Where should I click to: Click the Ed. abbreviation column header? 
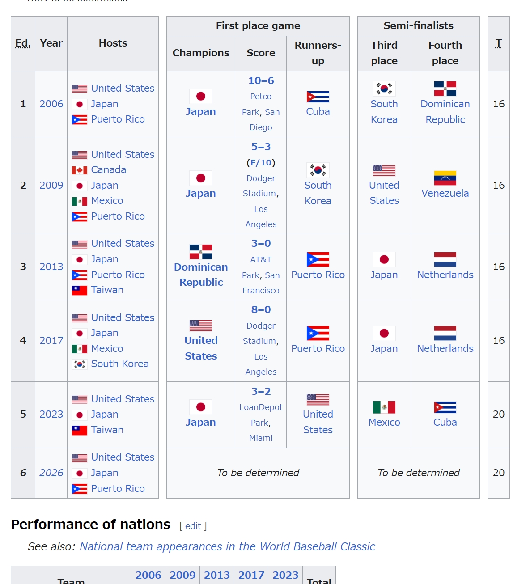coord(23,43)
